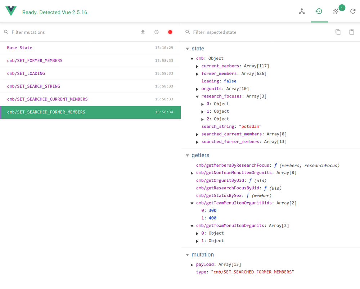Viewport: 360px width, 289px height.
Task: Collapse cmb/getTeamMenuItemOrgunits Array[2]
Action: click(x=192, y=226)
